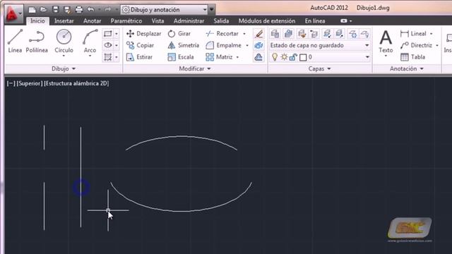Open the Recortar dropdown arrow
The width and height of the screenshot is (452, 254).
click(244, 34)
